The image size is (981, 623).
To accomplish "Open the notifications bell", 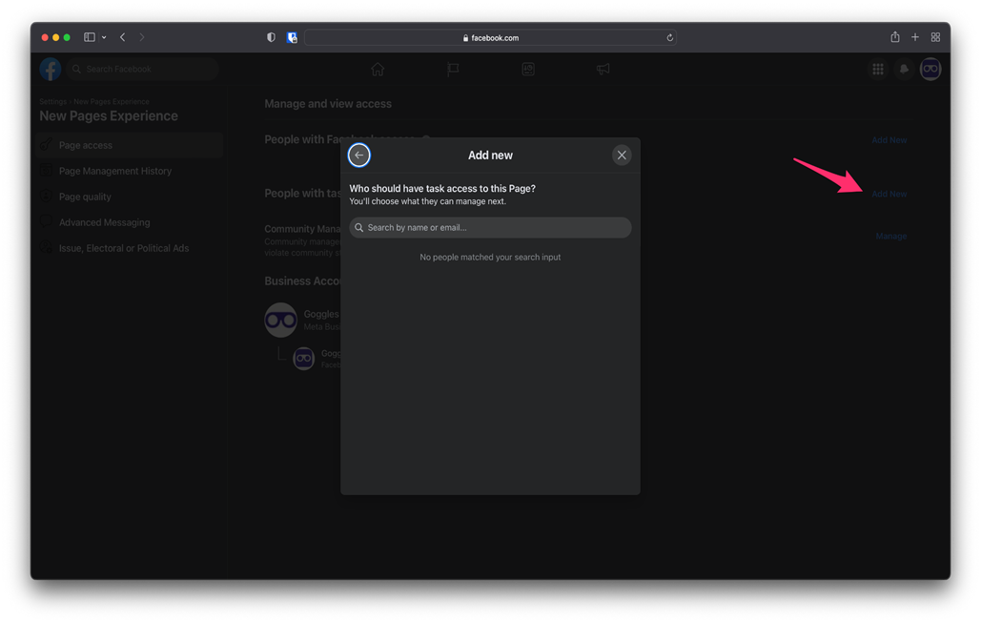I will (x=904, y=70).
